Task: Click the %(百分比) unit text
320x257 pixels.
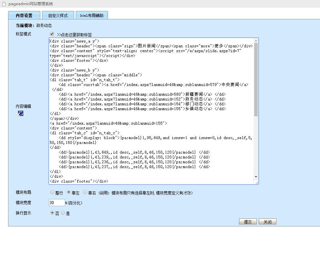Action: coord(74,203)
